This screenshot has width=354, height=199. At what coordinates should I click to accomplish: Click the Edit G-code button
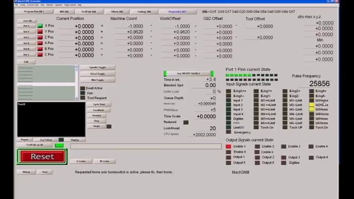click(26, 61)
